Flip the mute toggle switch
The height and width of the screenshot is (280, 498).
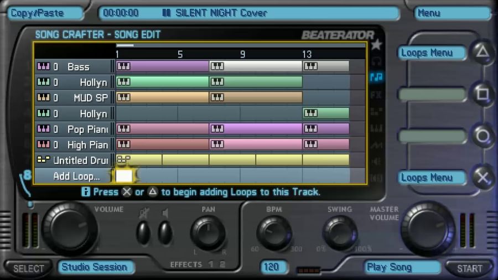(x=143, y=233)
